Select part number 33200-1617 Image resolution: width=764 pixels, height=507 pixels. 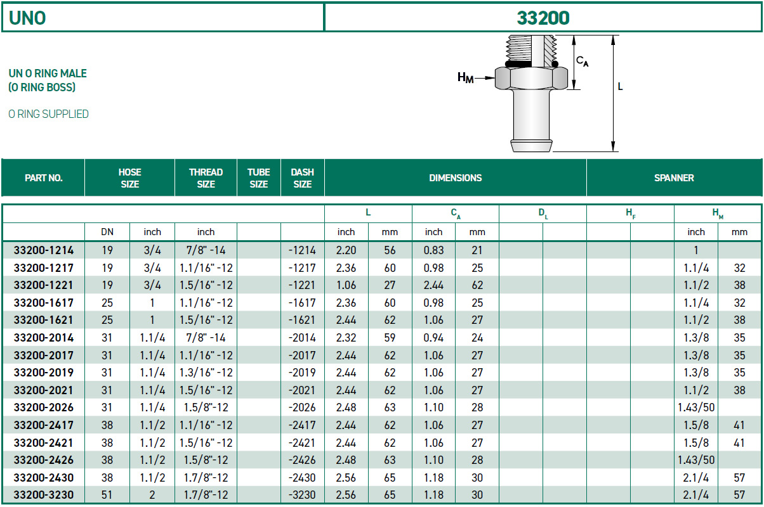(43, 302)
